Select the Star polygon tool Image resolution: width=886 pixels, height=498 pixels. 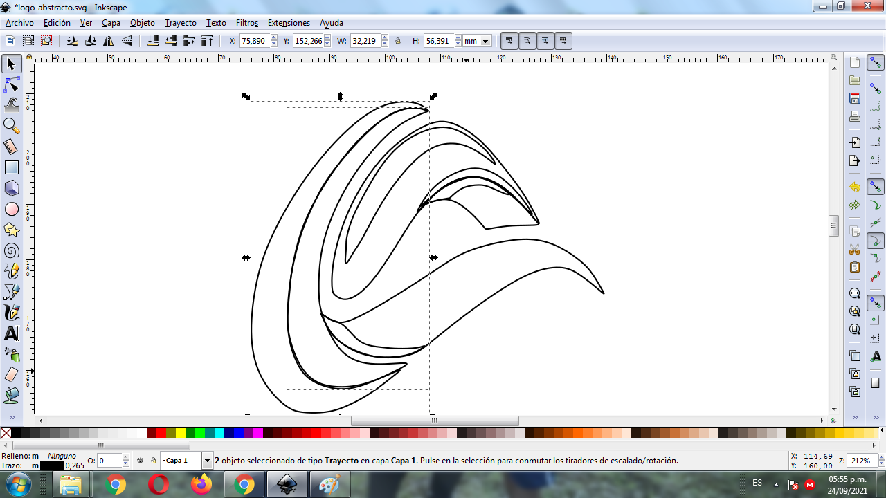point(12,230)
